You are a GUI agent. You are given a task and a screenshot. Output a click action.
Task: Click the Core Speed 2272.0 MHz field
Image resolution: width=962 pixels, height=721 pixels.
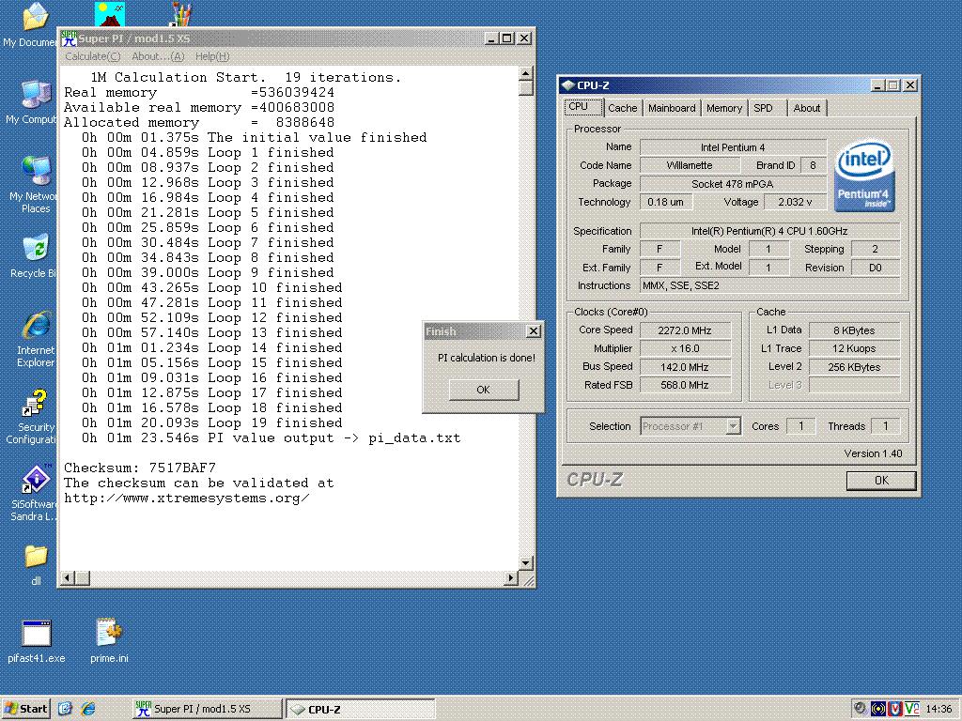[685, 330]
